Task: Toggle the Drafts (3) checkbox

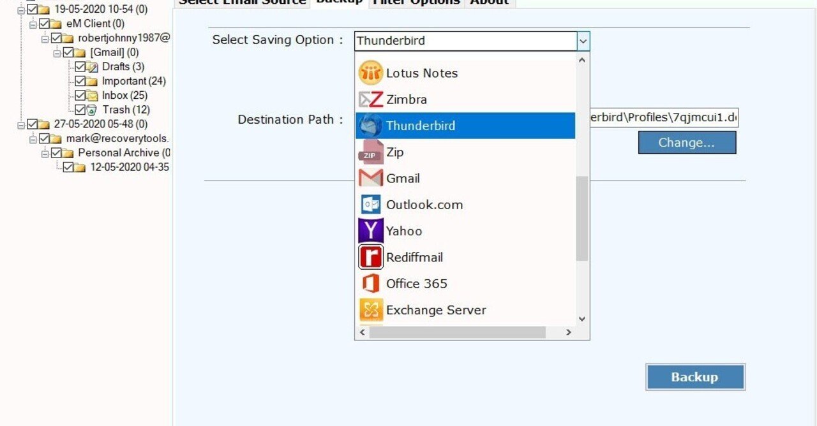Action: (x=79, y=66)
